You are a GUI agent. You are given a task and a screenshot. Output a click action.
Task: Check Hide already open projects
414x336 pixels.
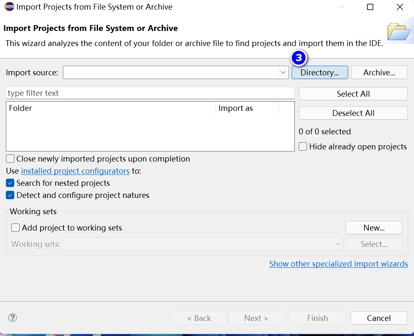pyautogui.click(x=303, y=147)
